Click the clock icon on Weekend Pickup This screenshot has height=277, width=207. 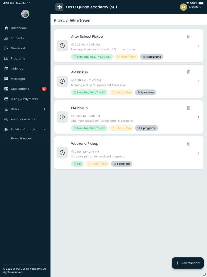point(62,153)
